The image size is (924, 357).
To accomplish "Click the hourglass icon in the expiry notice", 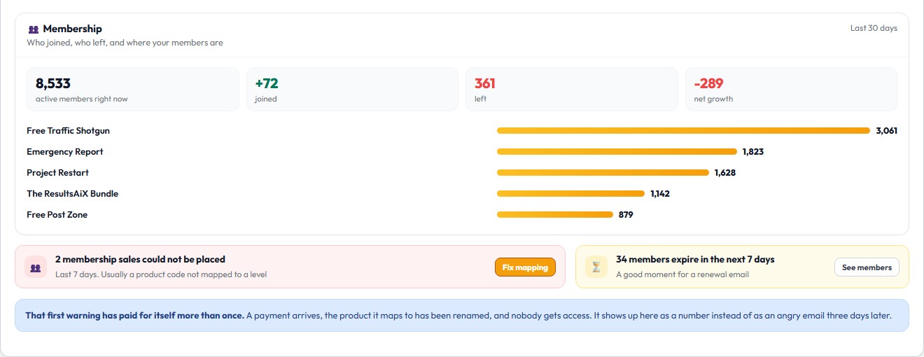I will tap(596, 267).
